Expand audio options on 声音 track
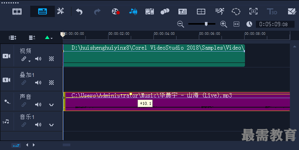The image size is (299, 150). point(51,105)
